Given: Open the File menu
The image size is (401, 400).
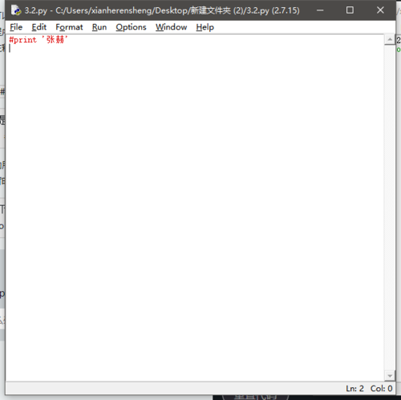Looking at the screenshot, I should pyautogui.click(x=16, y=27).
